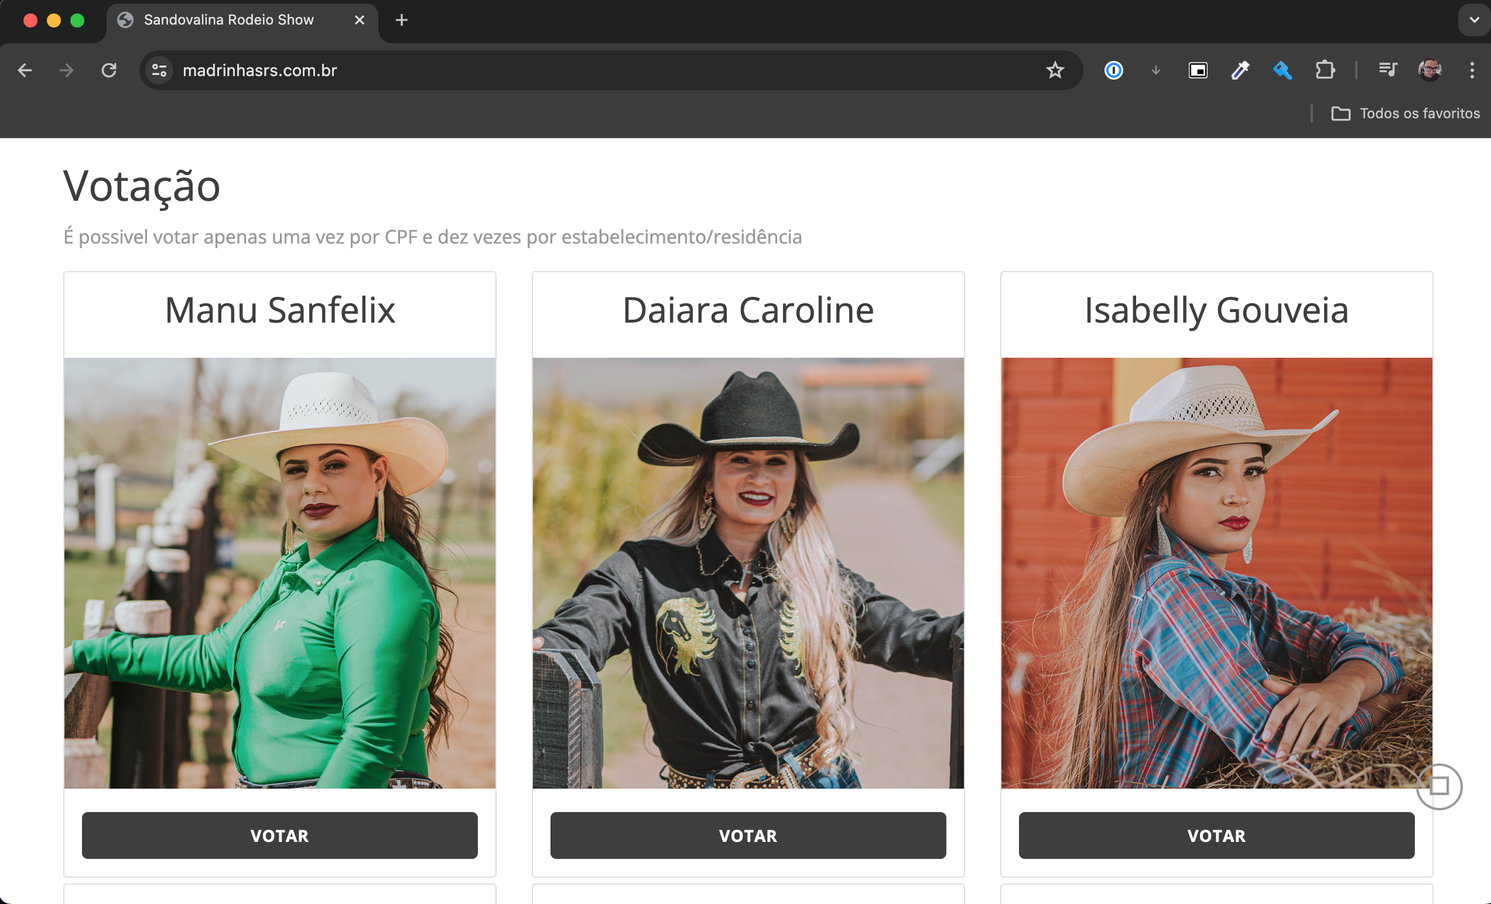Click Daiara Caroline's photo
Viewport: 1491px width, 904px height.
pyautogui.click(x=748, y=573)
